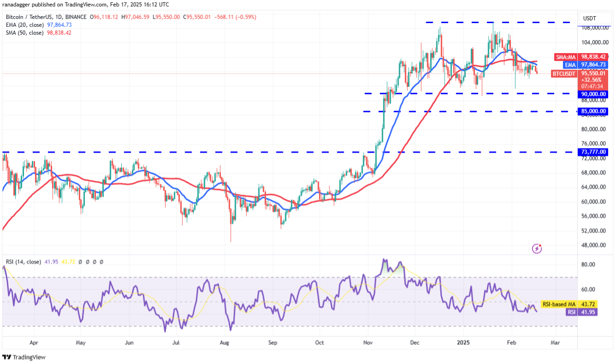Click the Sep label on time axis
The image size is (616, 363).
pos(273,343)
